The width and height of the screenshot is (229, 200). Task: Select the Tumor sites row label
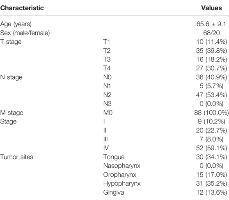pyautogui.click(x=16, y=157)
